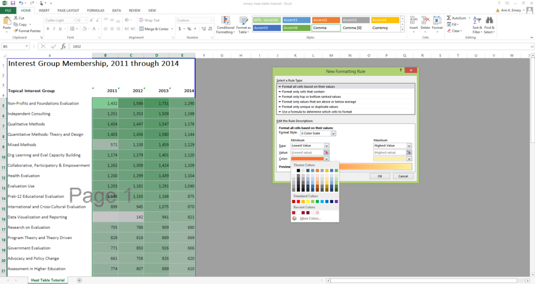Click Cancel in New Formatting Rule dialog
The height and width of the screenshot is (284, 535).
[x=403, y=176]
